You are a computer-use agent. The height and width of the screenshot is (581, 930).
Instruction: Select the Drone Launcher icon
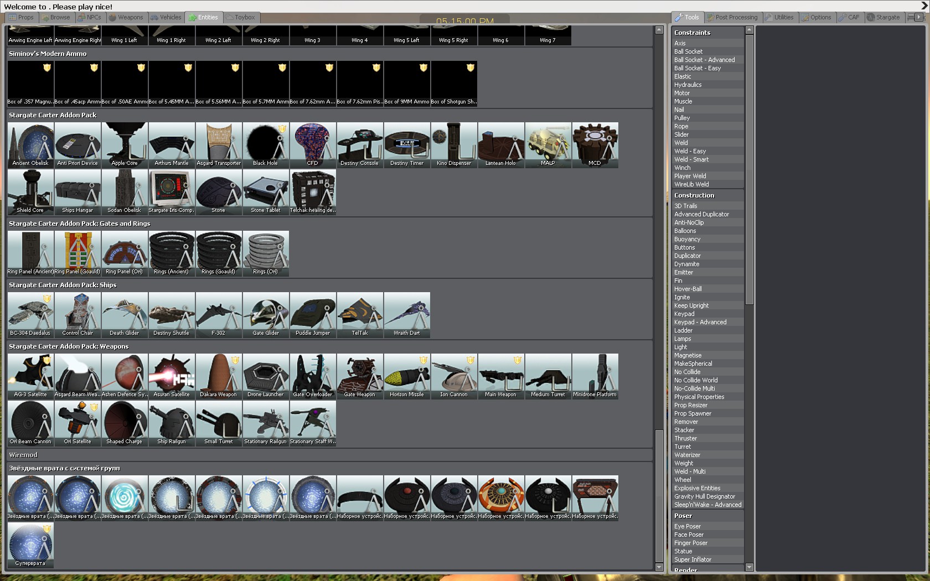coord(266,375)
